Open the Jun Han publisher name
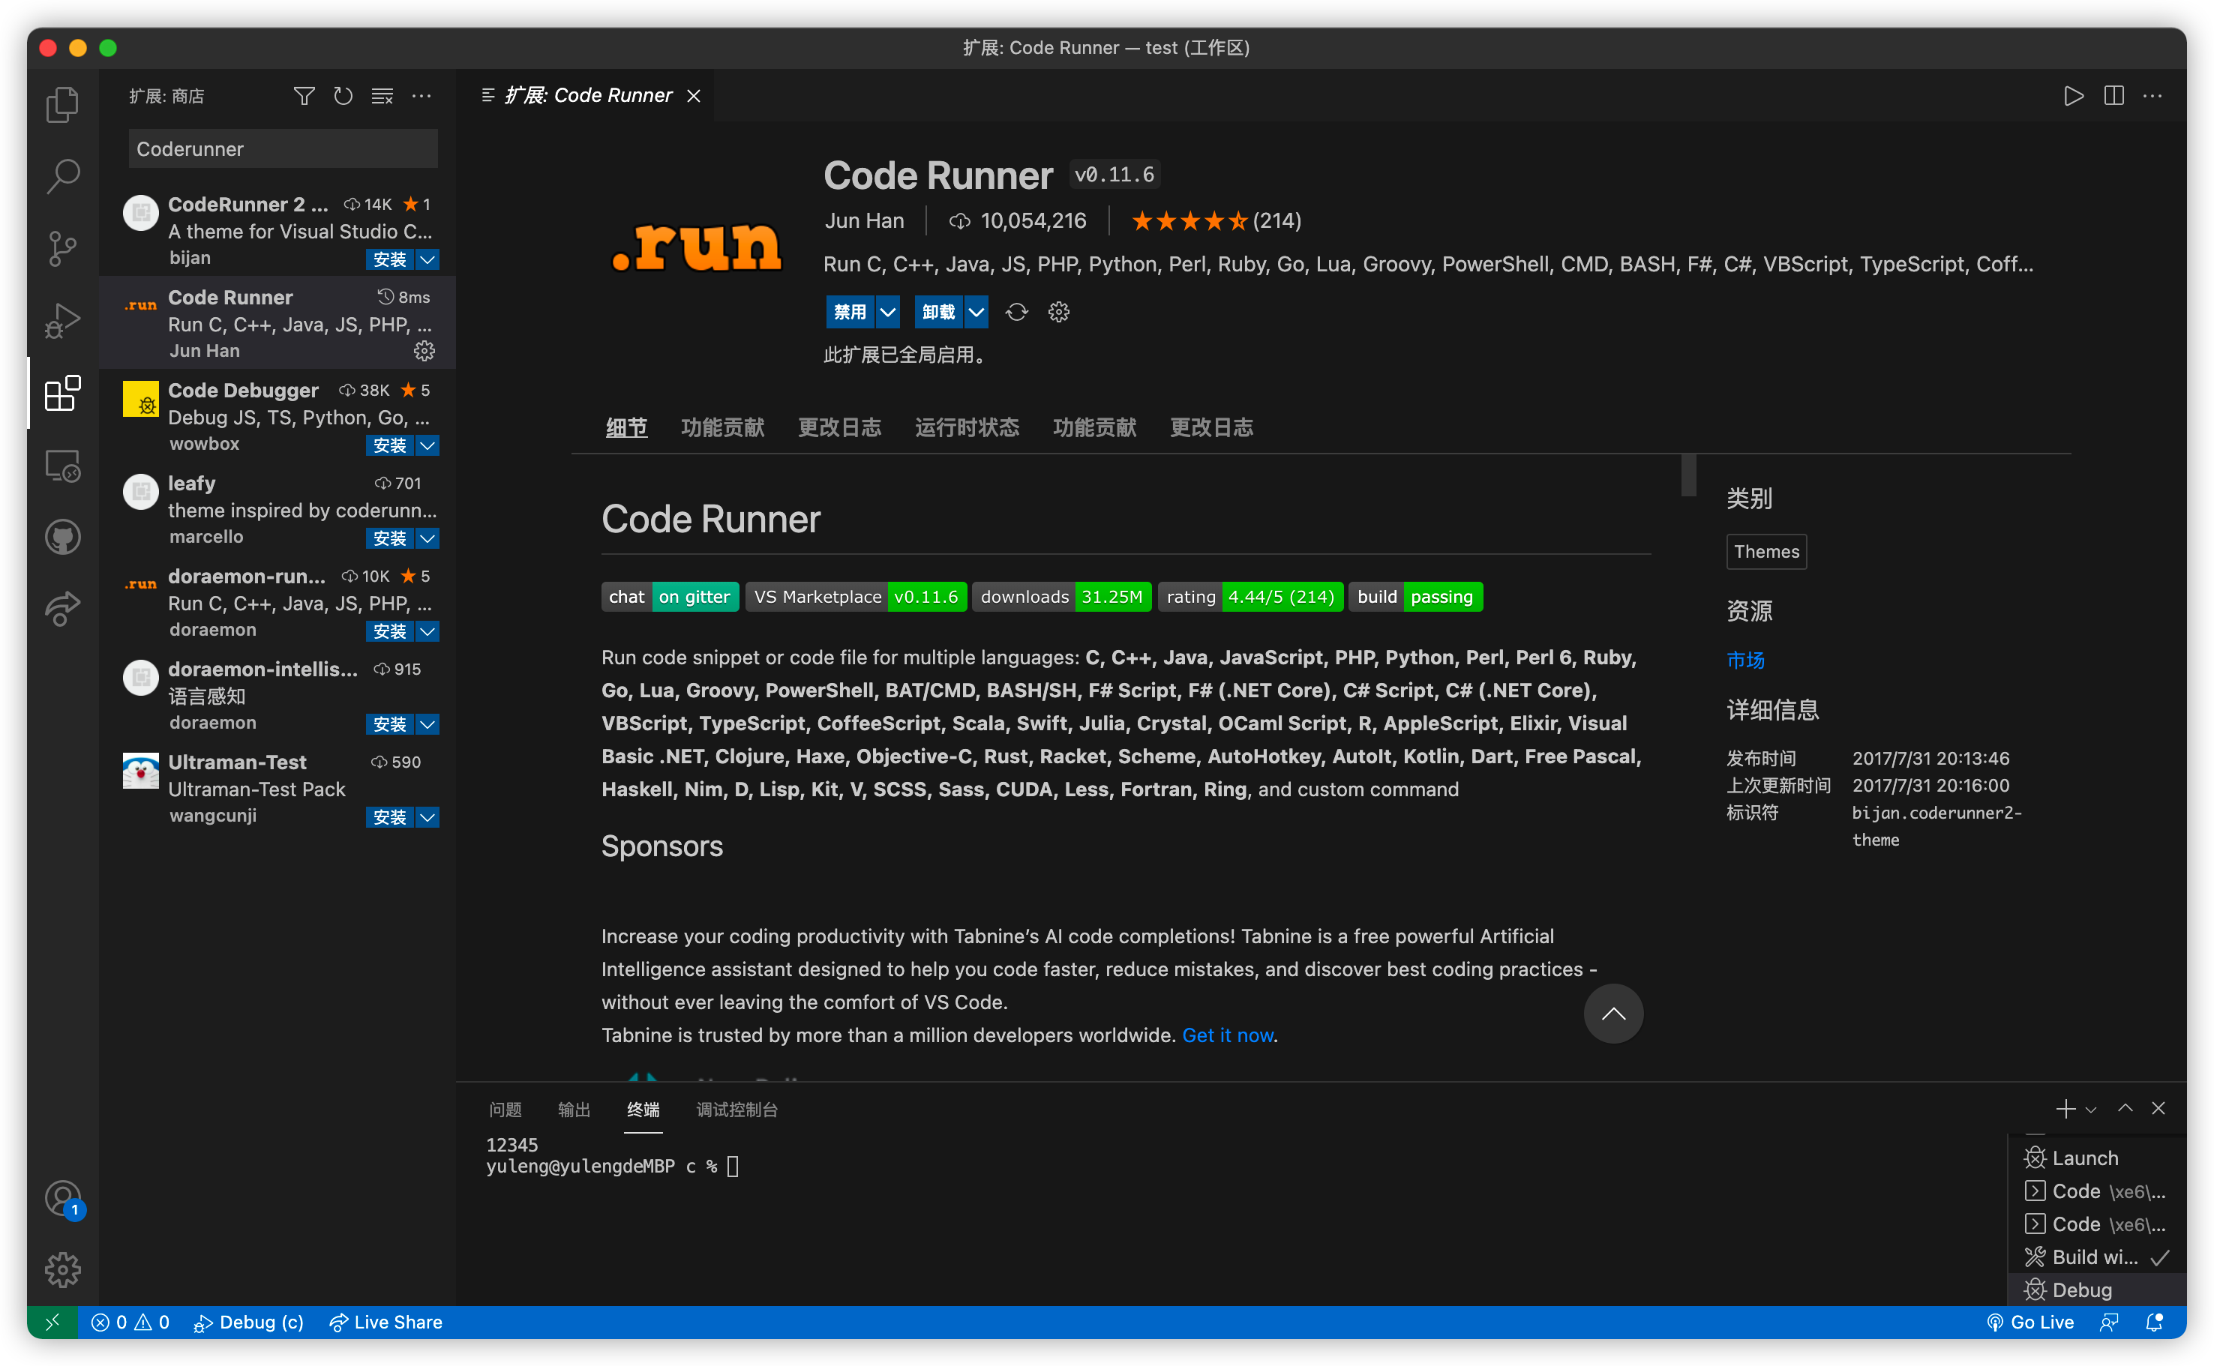Screen dimensions: 2214x1366 tap(864, 220)
